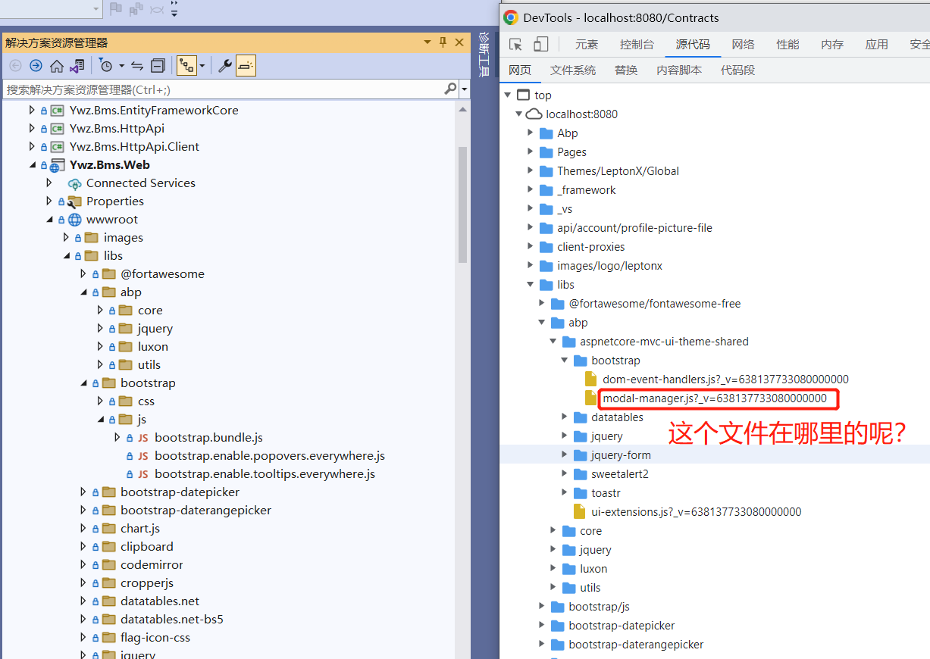Expand the Ywz.Bms.HttpApi project node

tap(32, 129)
